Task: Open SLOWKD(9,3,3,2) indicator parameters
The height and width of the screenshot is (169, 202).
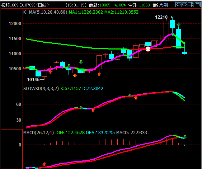Action: 41,89
